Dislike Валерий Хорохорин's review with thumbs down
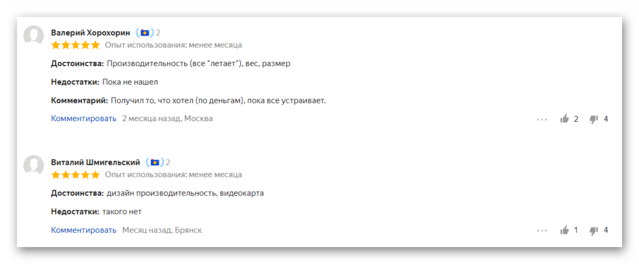Viewport: 639px width, 264px height. [594, 119]
